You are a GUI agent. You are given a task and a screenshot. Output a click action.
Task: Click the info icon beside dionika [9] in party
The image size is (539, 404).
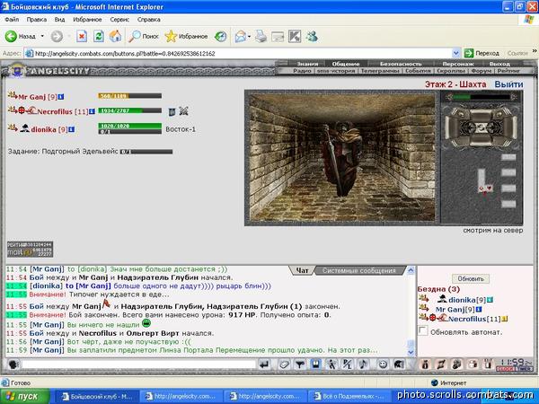pyautogui.click(x=71, y=129)
